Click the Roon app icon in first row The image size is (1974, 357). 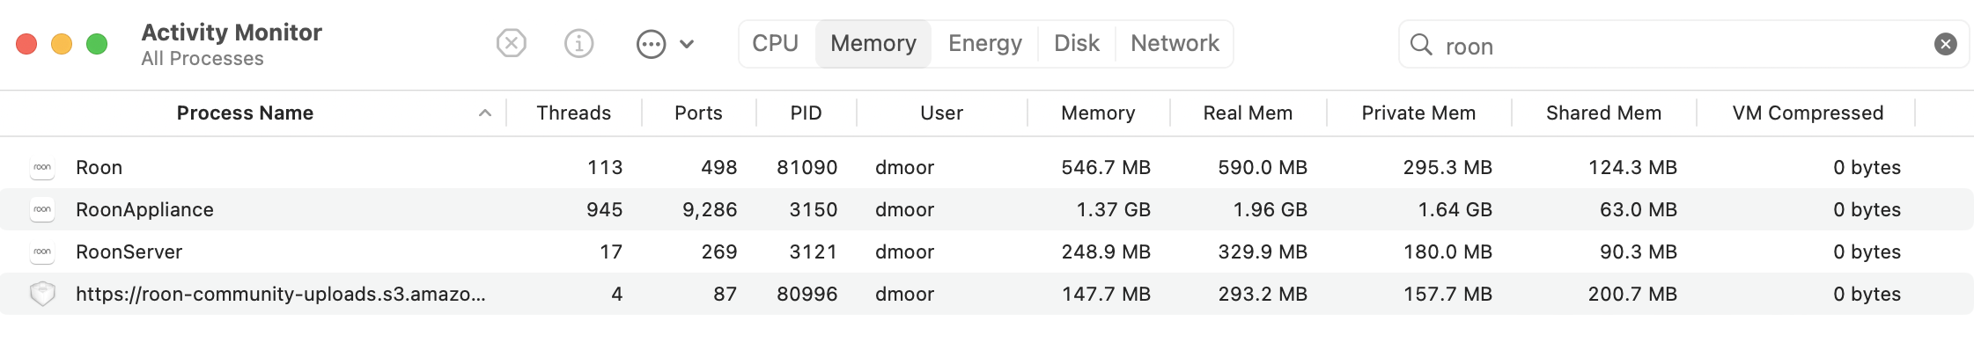point(42,167)
